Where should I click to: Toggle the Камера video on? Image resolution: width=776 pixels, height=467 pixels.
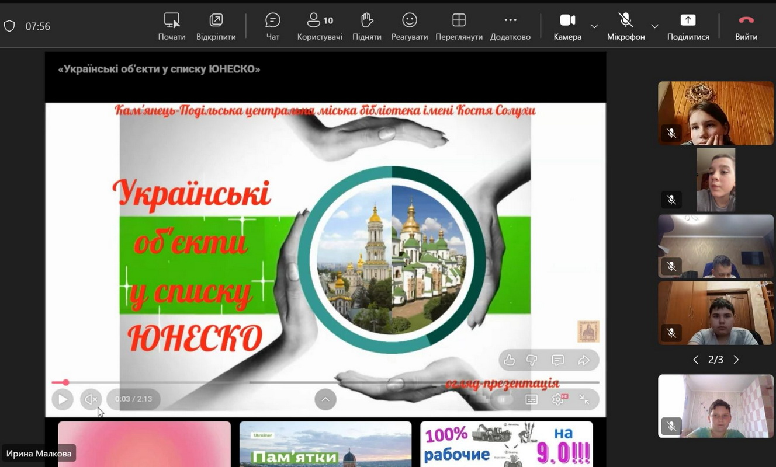(567, 27)
